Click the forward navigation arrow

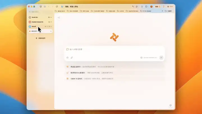(x=52, y=6)
